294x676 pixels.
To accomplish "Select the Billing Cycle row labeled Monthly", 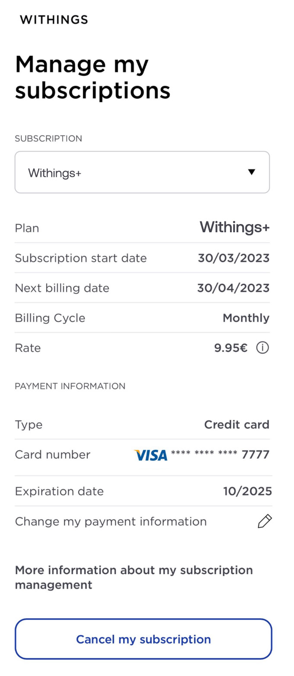I will pyautogui.click(x=142, y=318).
